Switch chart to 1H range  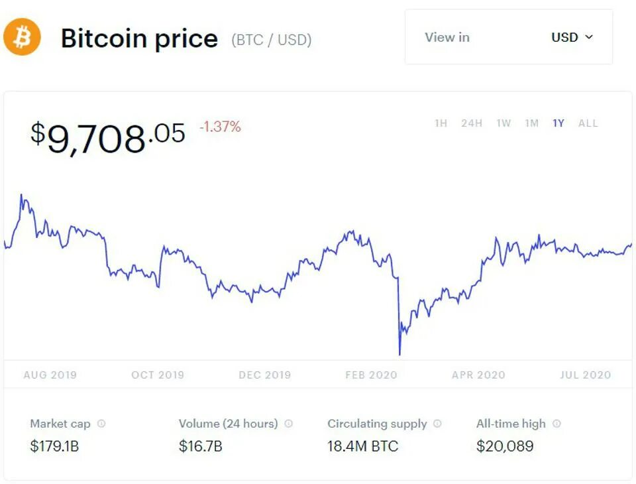tap(441, 123)
